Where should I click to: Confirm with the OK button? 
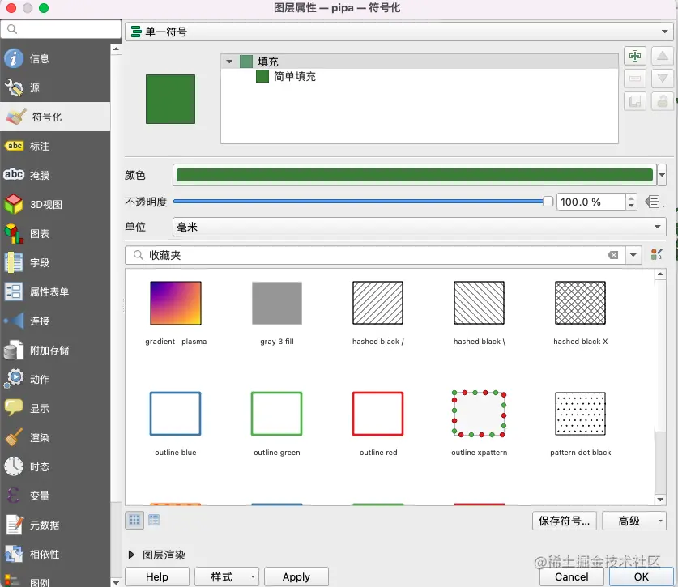[642, 576]
